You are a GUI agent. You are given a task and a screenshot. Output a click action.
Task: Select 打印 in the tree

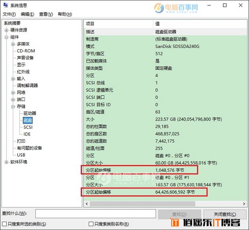click(x=21, y=141)
